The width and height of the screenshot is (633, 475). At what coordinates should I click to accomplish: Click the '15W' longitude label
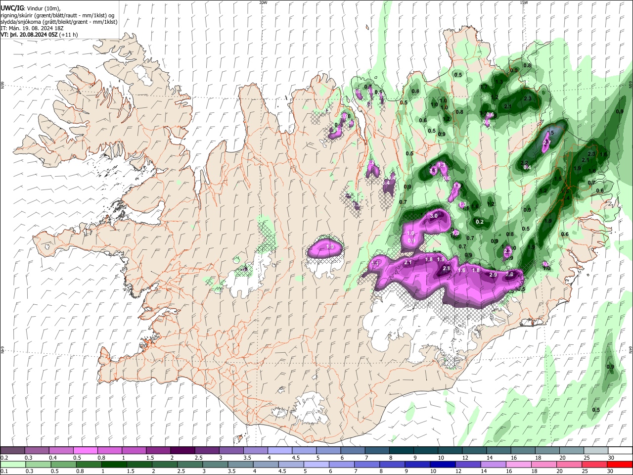tap(523, 2)
